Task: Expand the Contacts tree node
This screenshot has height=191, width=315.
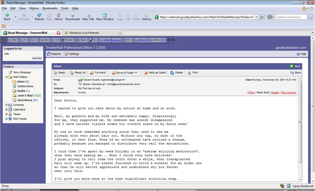Action: (x=6, y=105)
